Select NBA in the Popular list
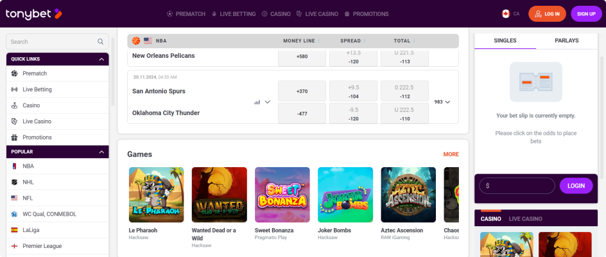606x257 pixels. point(28,166)
